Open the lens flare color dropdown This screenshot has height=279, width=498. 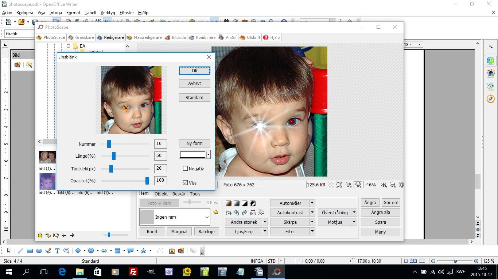[x=208, y=155]
